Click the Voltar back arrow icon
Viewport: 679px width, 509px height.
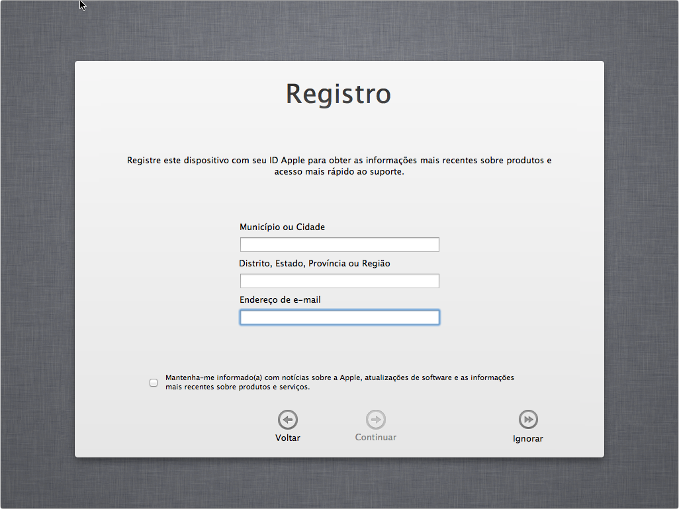(288, 420)
